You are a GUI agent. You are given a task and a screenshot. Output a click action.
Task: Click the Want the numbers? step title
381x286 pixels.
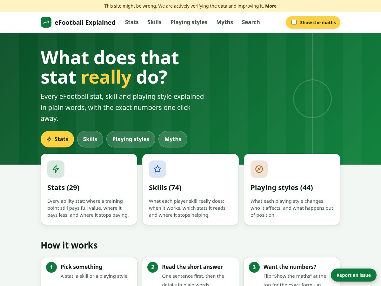[290, 267]
